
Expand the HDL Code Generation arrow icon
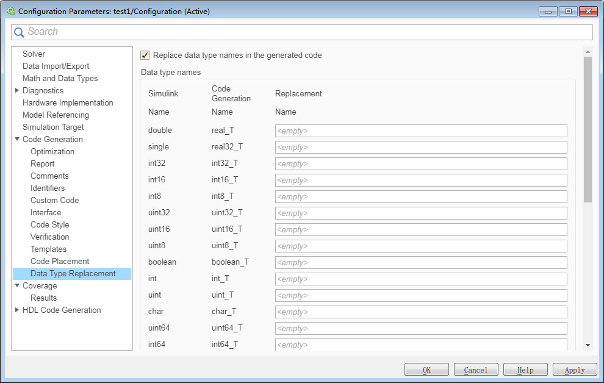[18, 310]
